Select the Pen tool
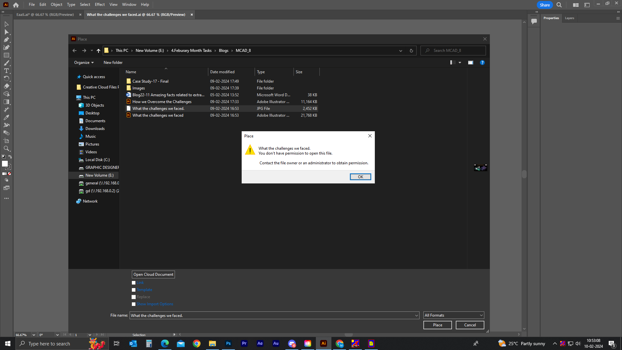 (6, 40)
